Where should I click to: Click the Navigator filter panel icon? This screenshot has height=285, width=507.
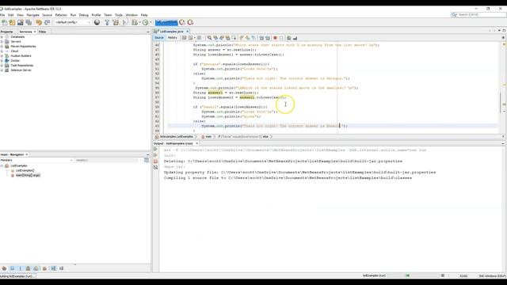[x=147, y=160]
